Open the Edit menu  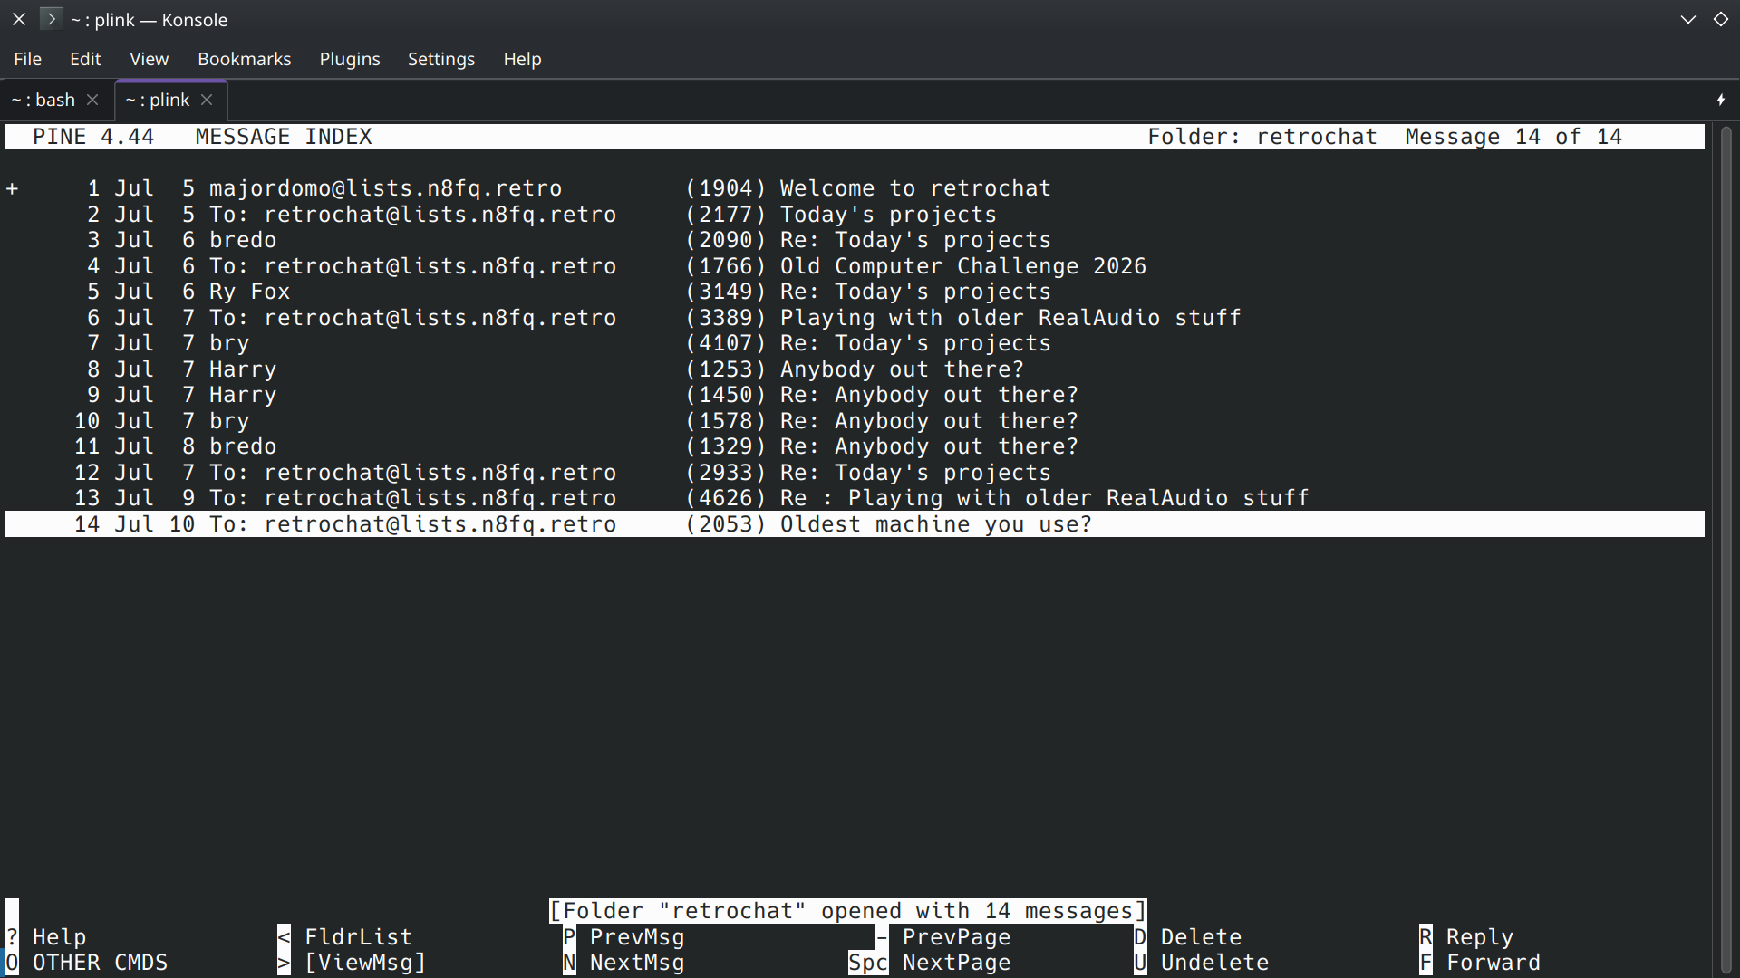point(85,59)
